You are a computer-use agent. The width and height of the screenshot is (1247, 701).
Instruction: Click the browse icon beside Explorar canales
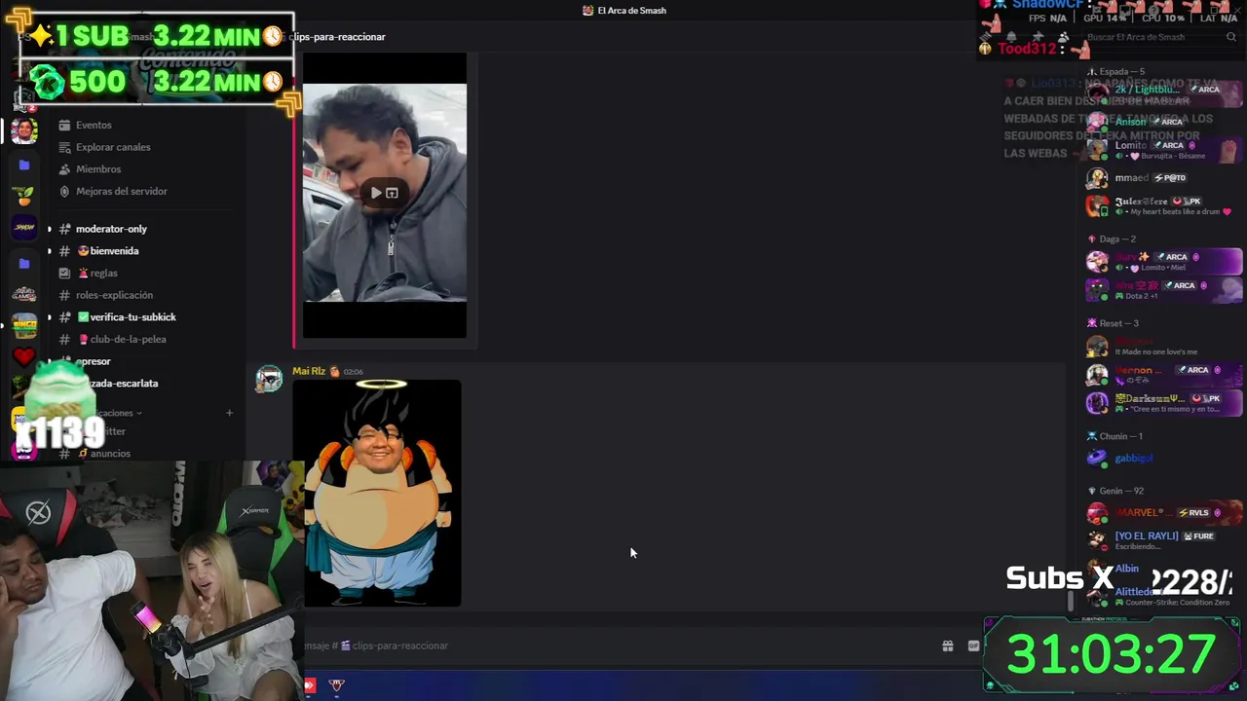point(64,147)
